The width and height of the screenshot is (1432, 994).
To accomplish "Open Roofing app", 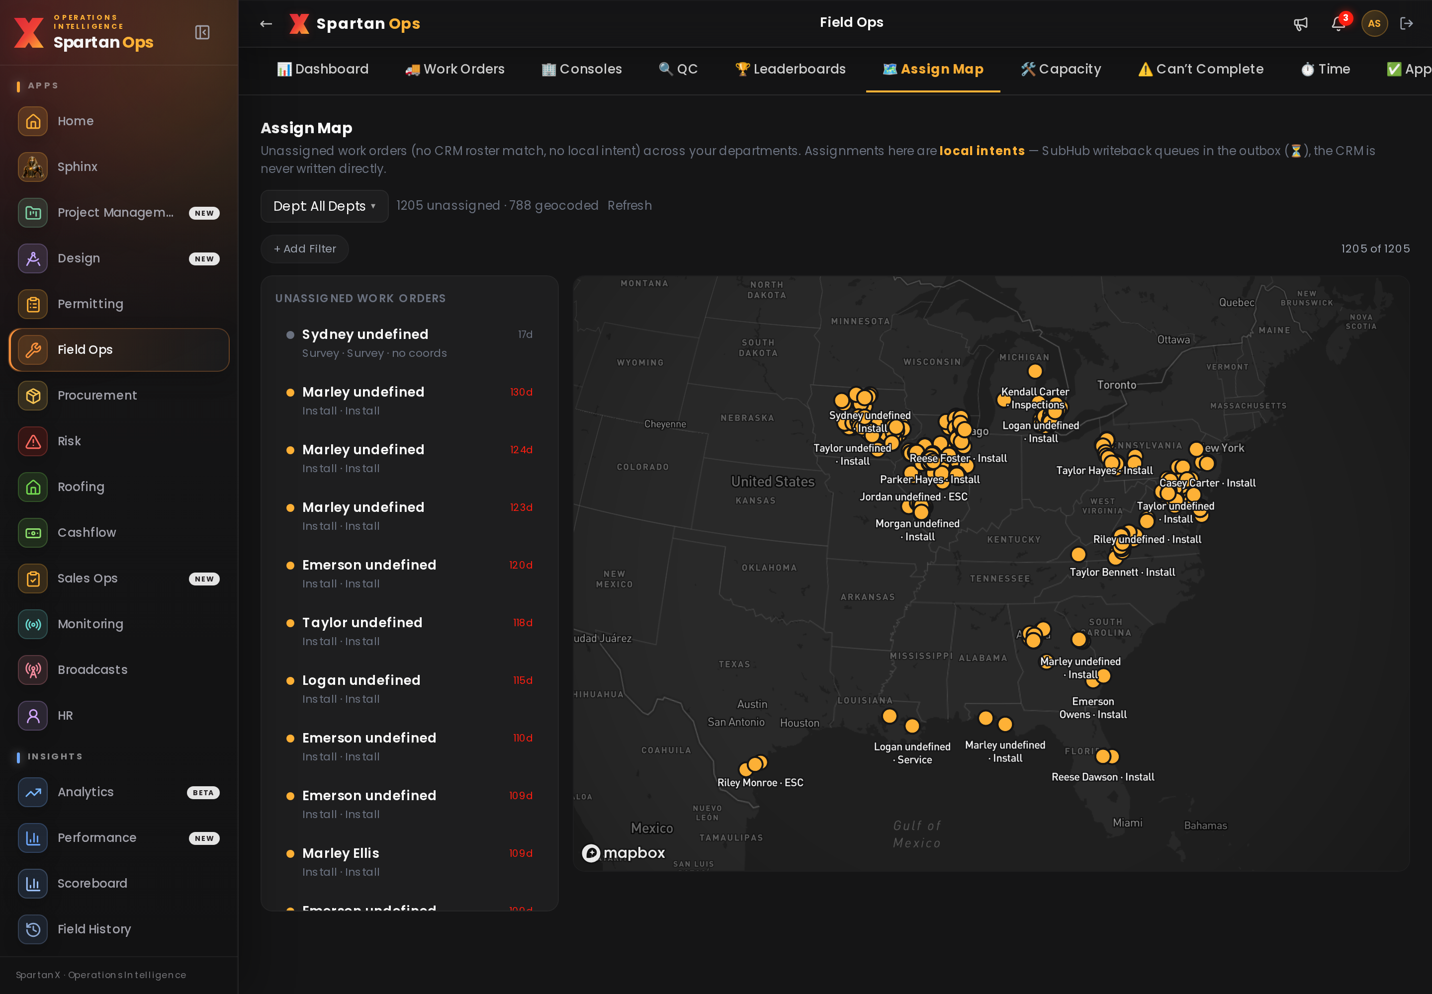I will [119, 487].
